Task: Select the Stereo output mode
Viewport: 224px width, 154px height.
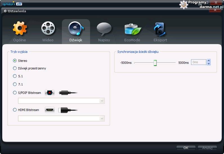Action: pyautogui.click(x=15, y=60)
